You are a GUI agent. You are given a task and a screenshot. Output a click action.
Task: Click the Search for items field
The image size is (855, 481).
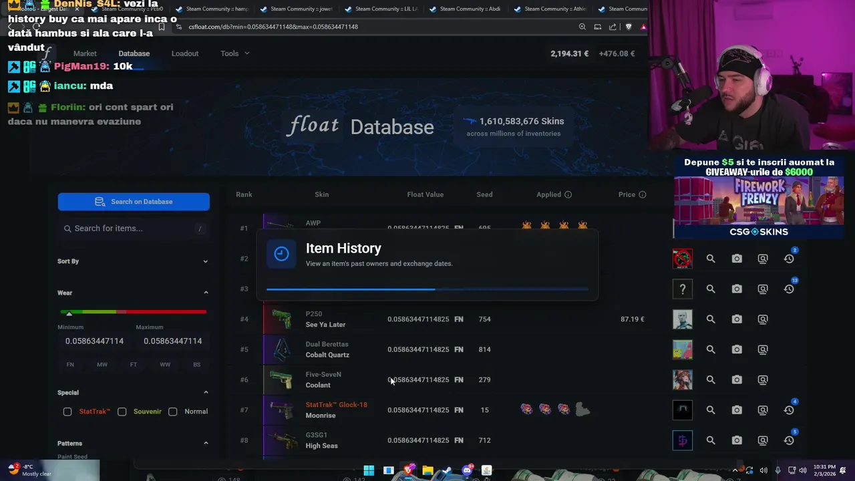(134, 228)
